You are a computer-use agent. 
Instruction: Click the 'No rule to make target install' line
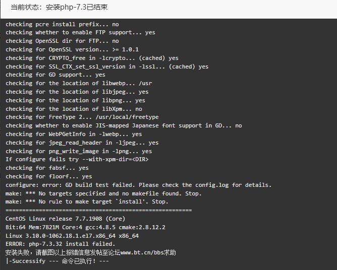coord(87,202)
